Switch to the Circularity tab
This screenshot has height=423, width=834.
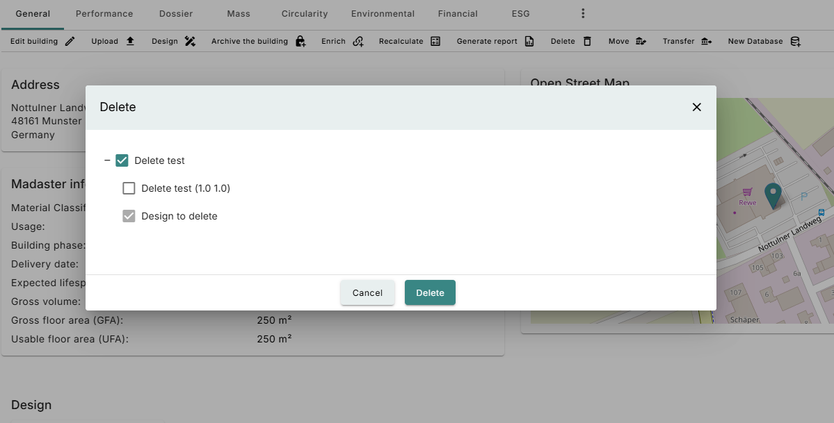click(304, 14)
